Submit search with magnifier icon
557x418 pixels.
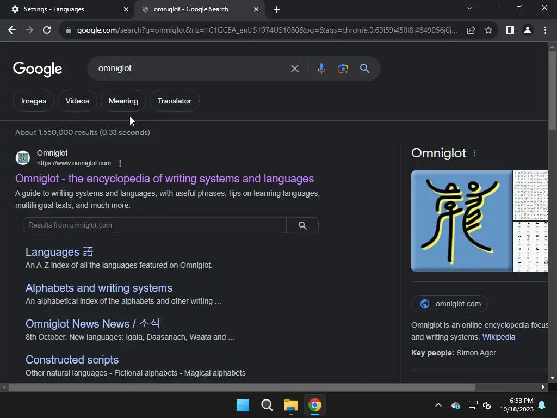click(365, 69)
